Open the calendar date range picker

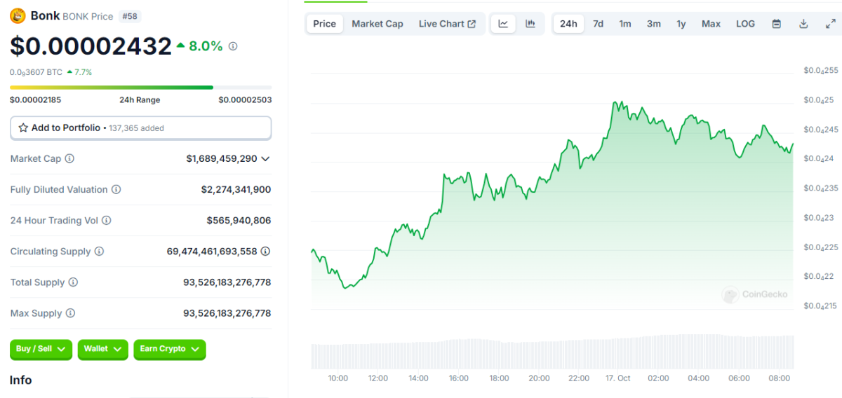click(x=777, y=24)
